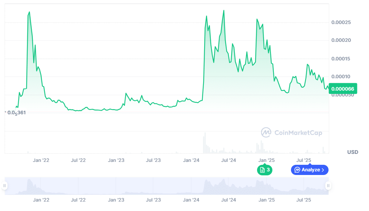Open the blue Analyze button
This screenshot has width=369, height=211.
(x=310, y=170)
